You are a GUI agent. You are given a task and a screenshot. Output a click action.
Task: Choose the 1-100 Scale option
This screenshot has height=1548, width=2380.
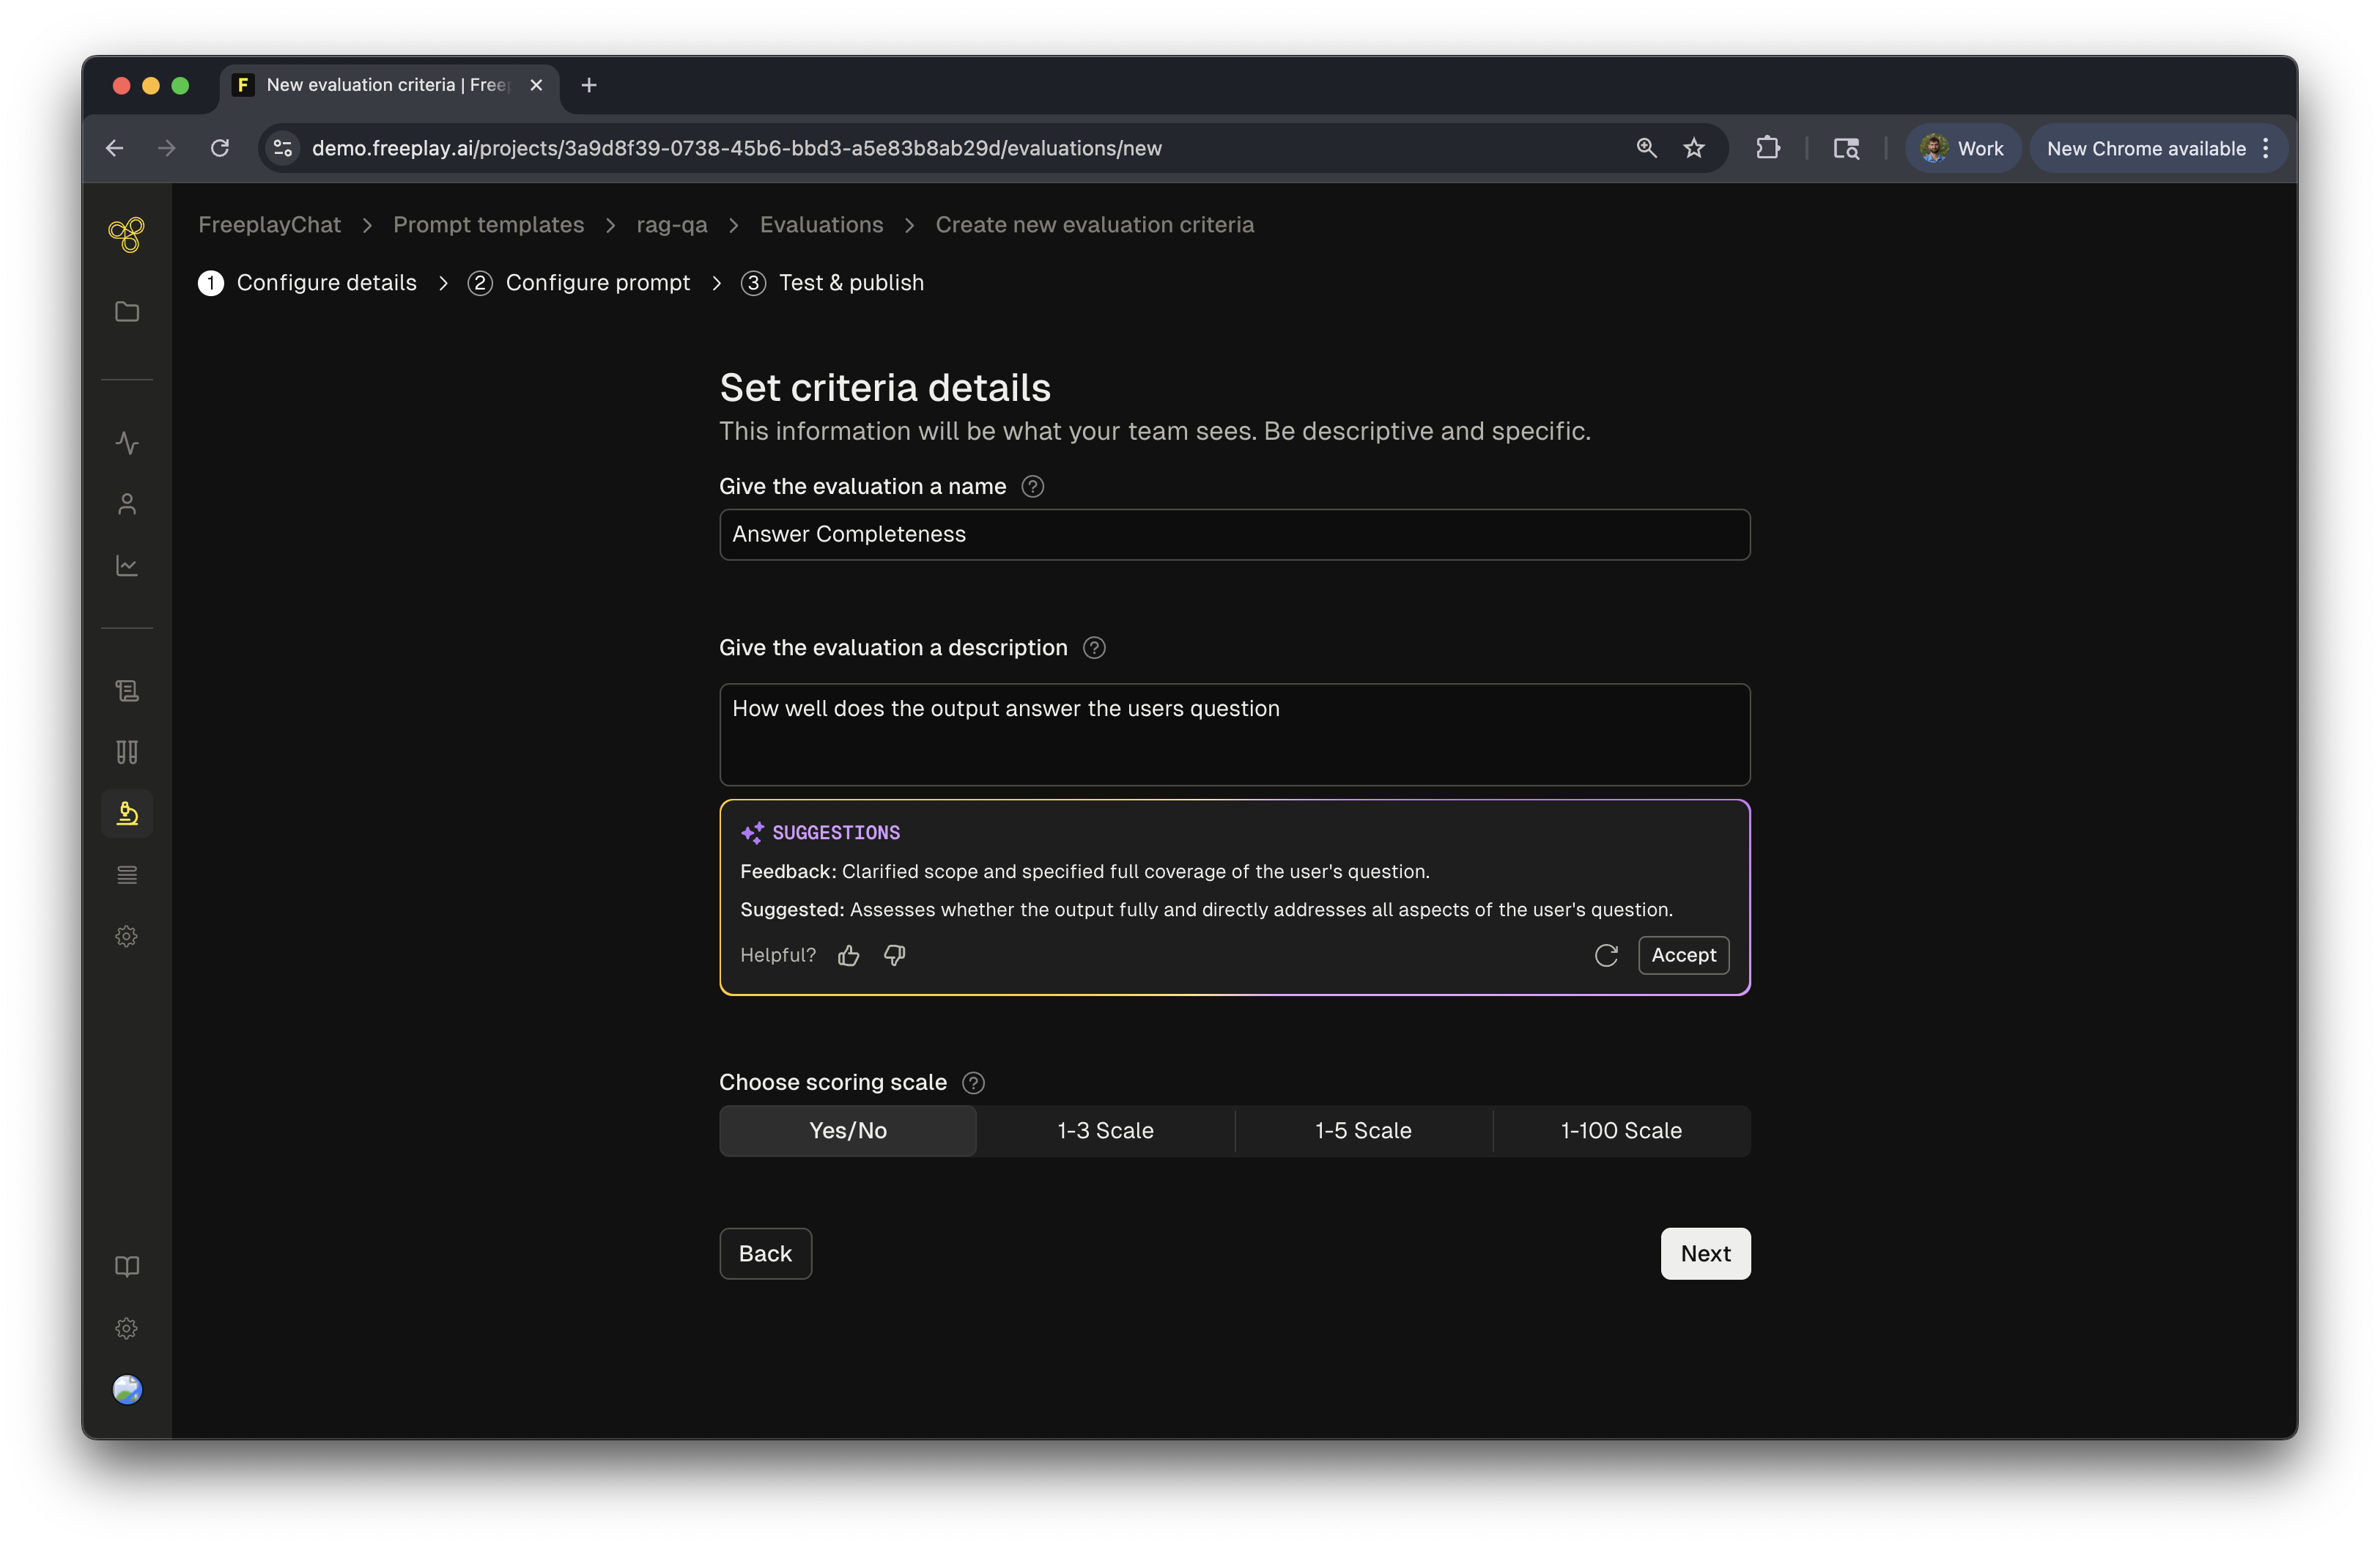pyautogui.click(x=1620, y=1130)
